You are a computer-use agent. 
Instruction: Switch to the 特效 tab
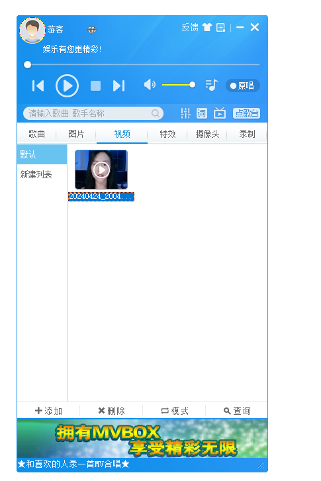coord(167,134)
